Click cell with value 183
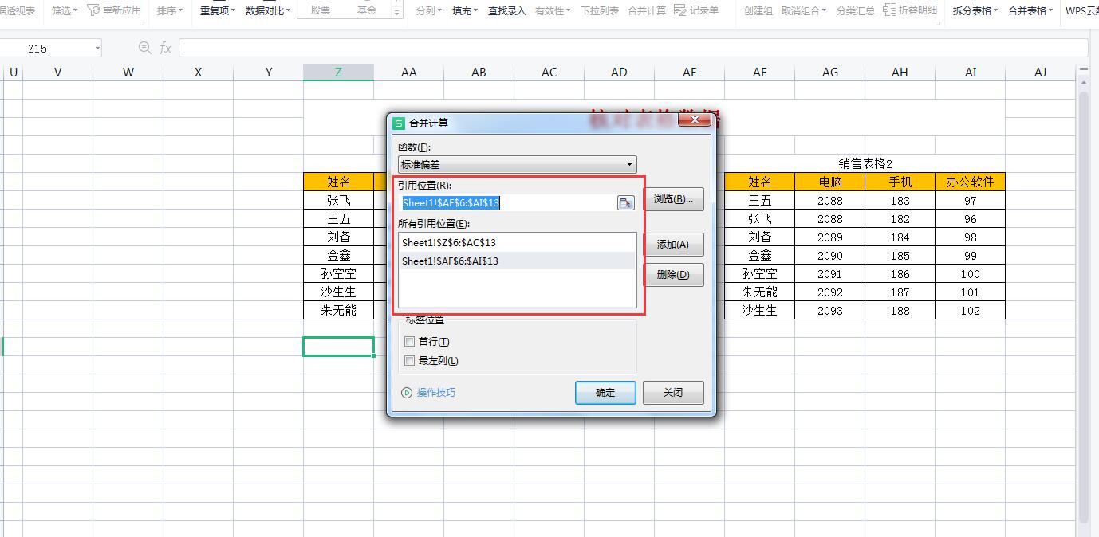1099x537 pixels. 900,200
